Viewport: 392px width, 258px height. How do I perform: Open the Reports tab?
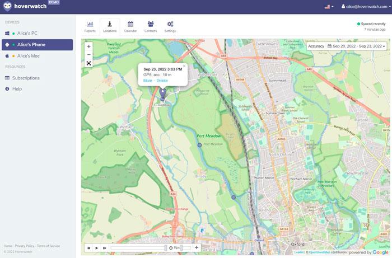90,26
